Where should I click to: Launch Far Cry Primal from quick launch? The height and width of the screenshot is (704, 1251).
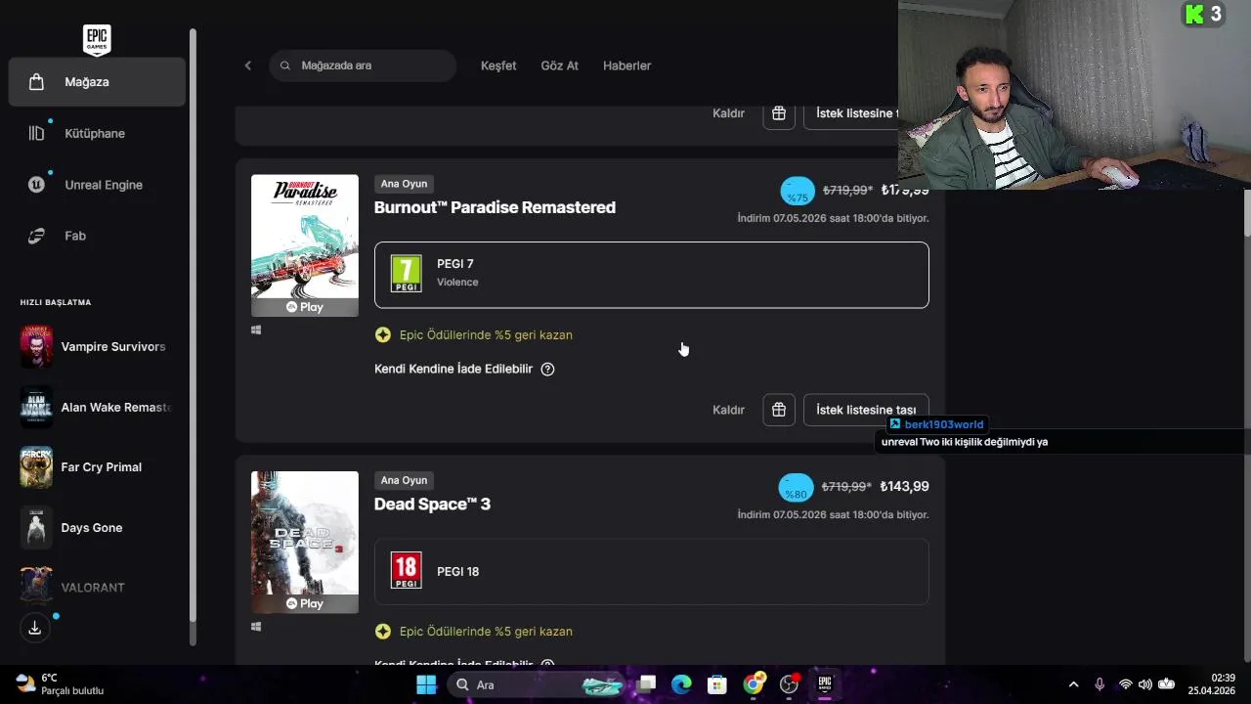point(97,467)
